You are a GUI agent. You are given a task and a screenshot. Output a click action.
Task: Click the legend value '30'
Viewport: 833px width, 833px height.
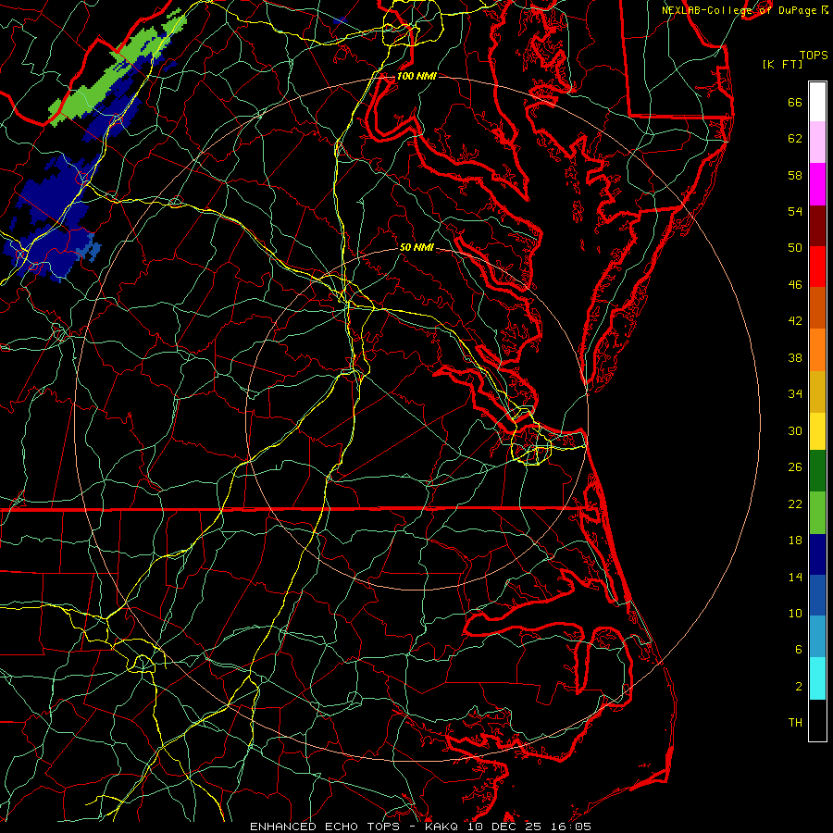click(x=795, y=430)
